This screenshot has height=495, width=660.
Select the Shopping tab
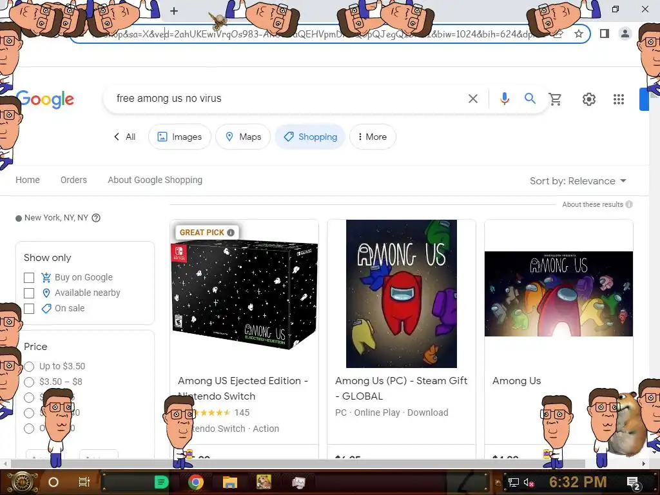[310, 137]
